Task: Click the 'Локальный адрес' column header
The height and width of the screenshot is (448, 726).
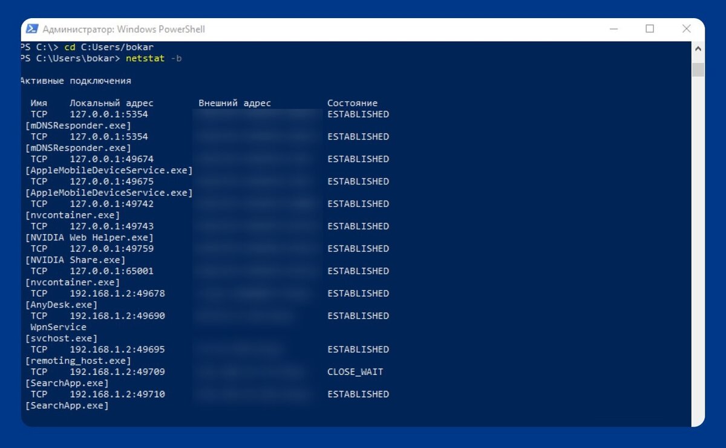Action: pos(111,103)
